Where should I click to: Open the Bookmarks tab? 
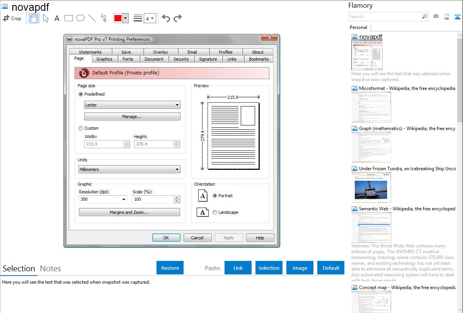pos(259,59)
